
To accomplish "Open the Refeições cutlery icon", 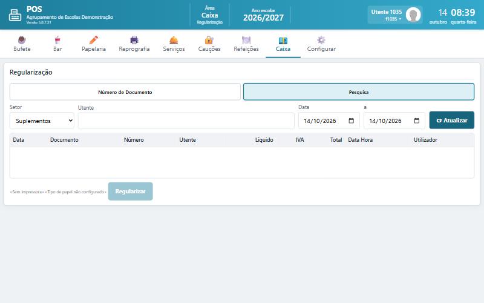I will tap(246, 40).
